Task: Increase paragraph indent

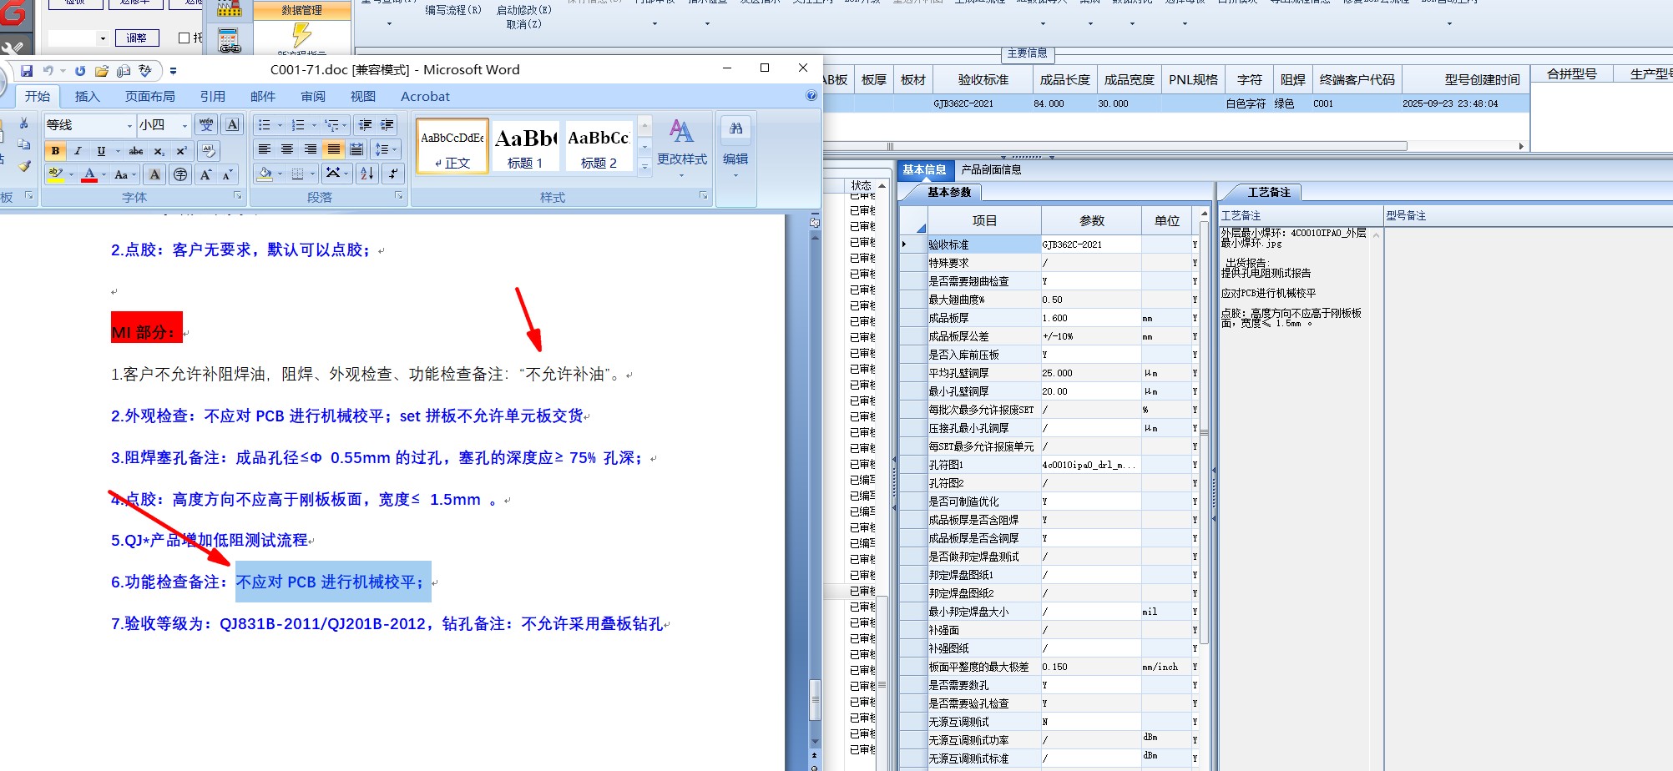Action: (387, 125)
